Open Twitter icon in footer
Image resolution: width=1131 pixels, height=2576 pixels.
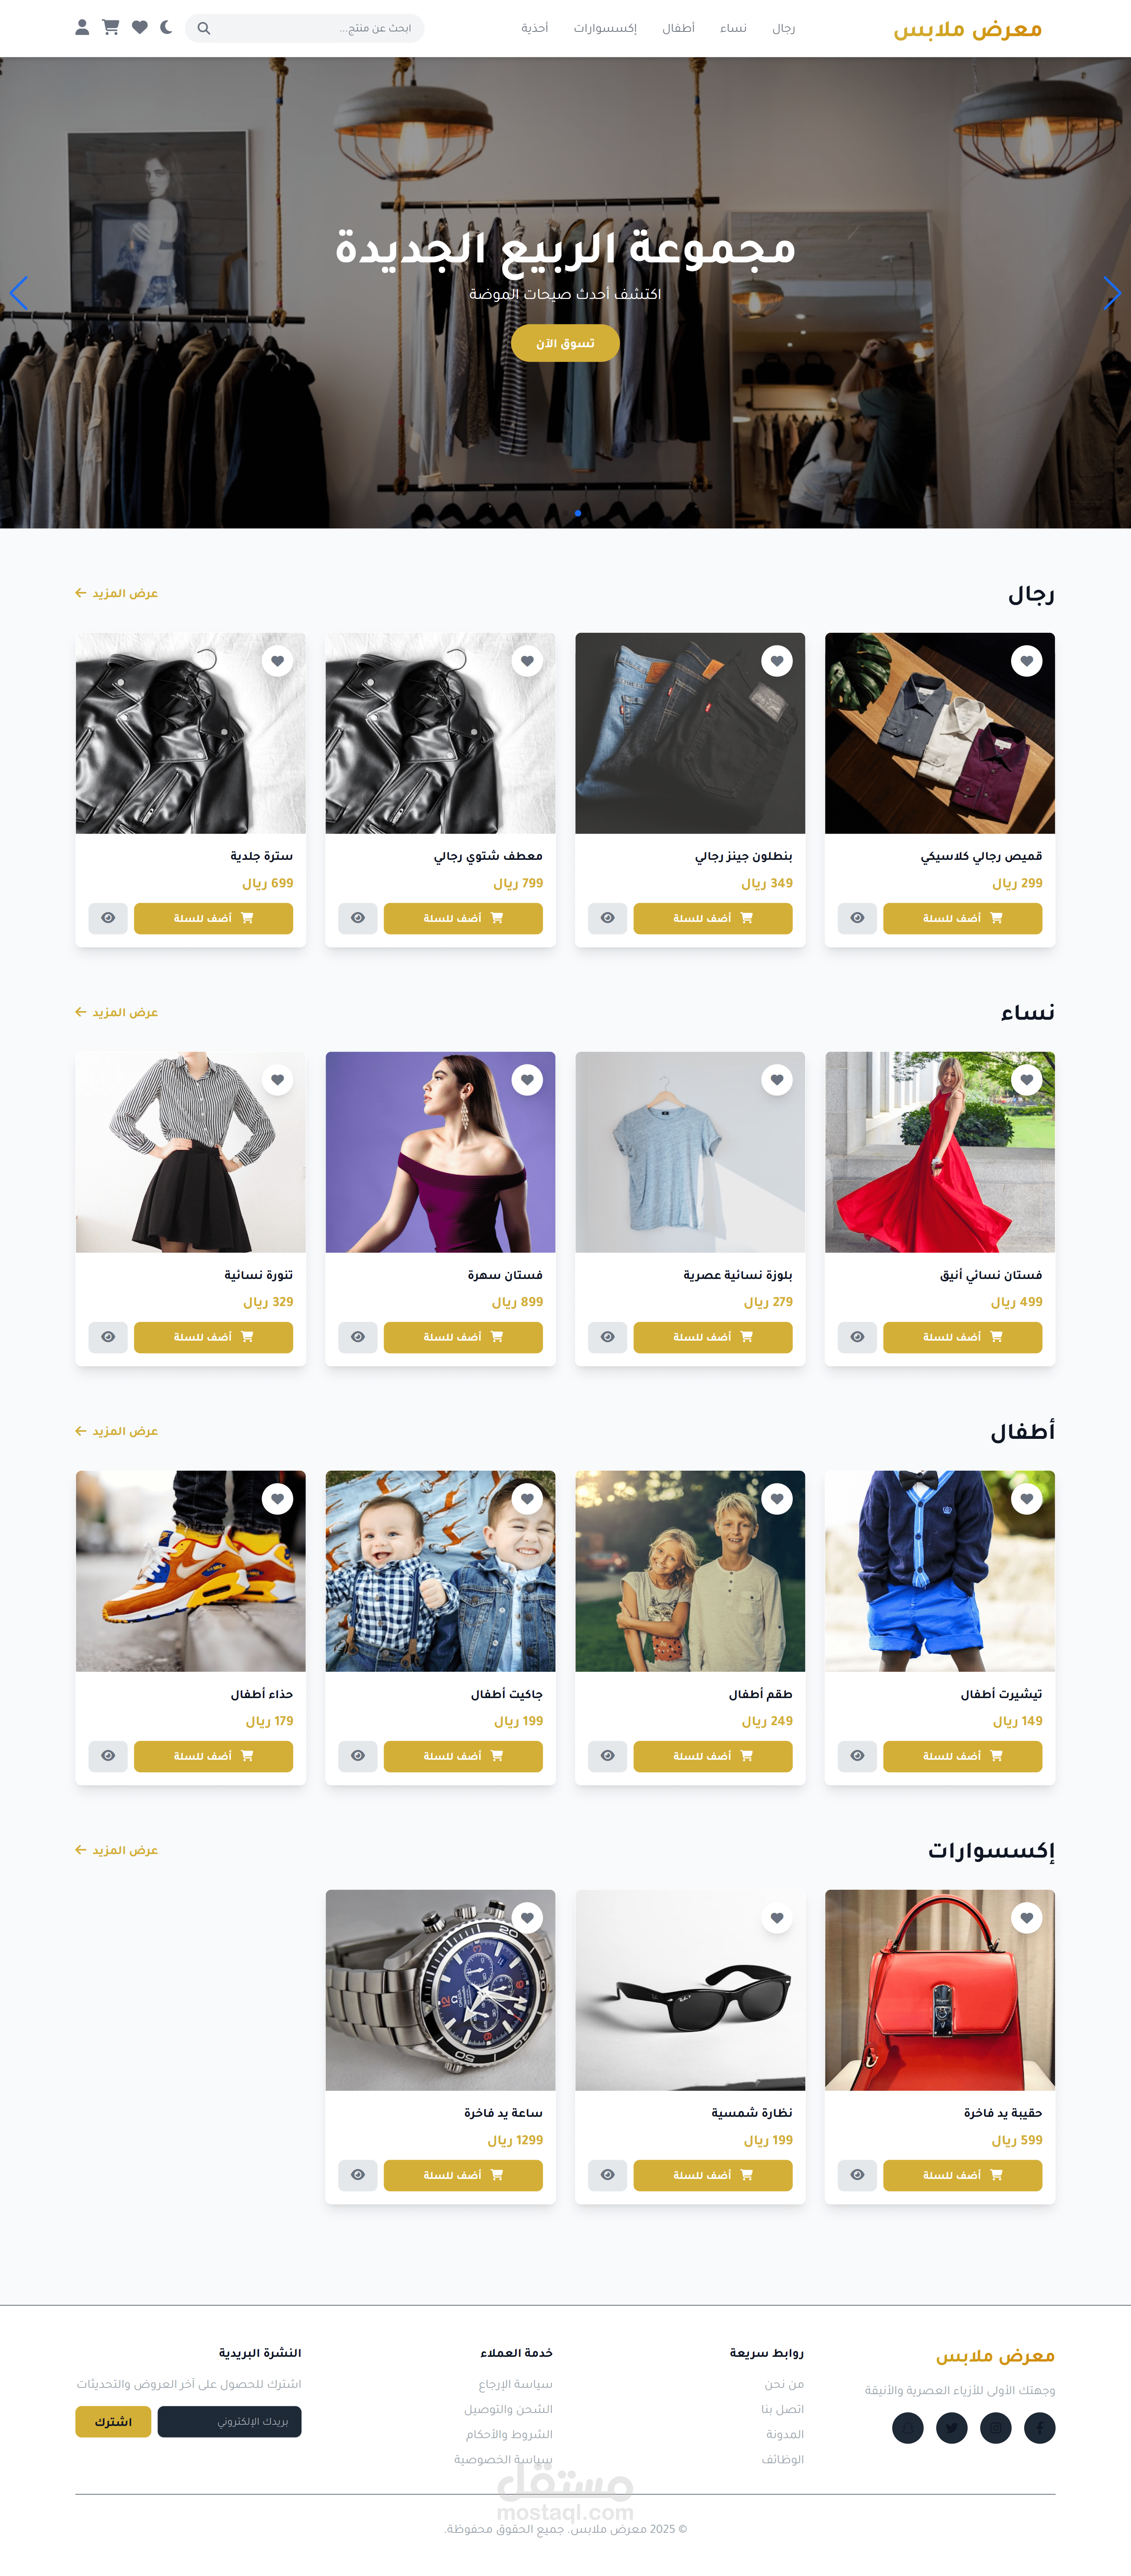[x=951, y=2428]
